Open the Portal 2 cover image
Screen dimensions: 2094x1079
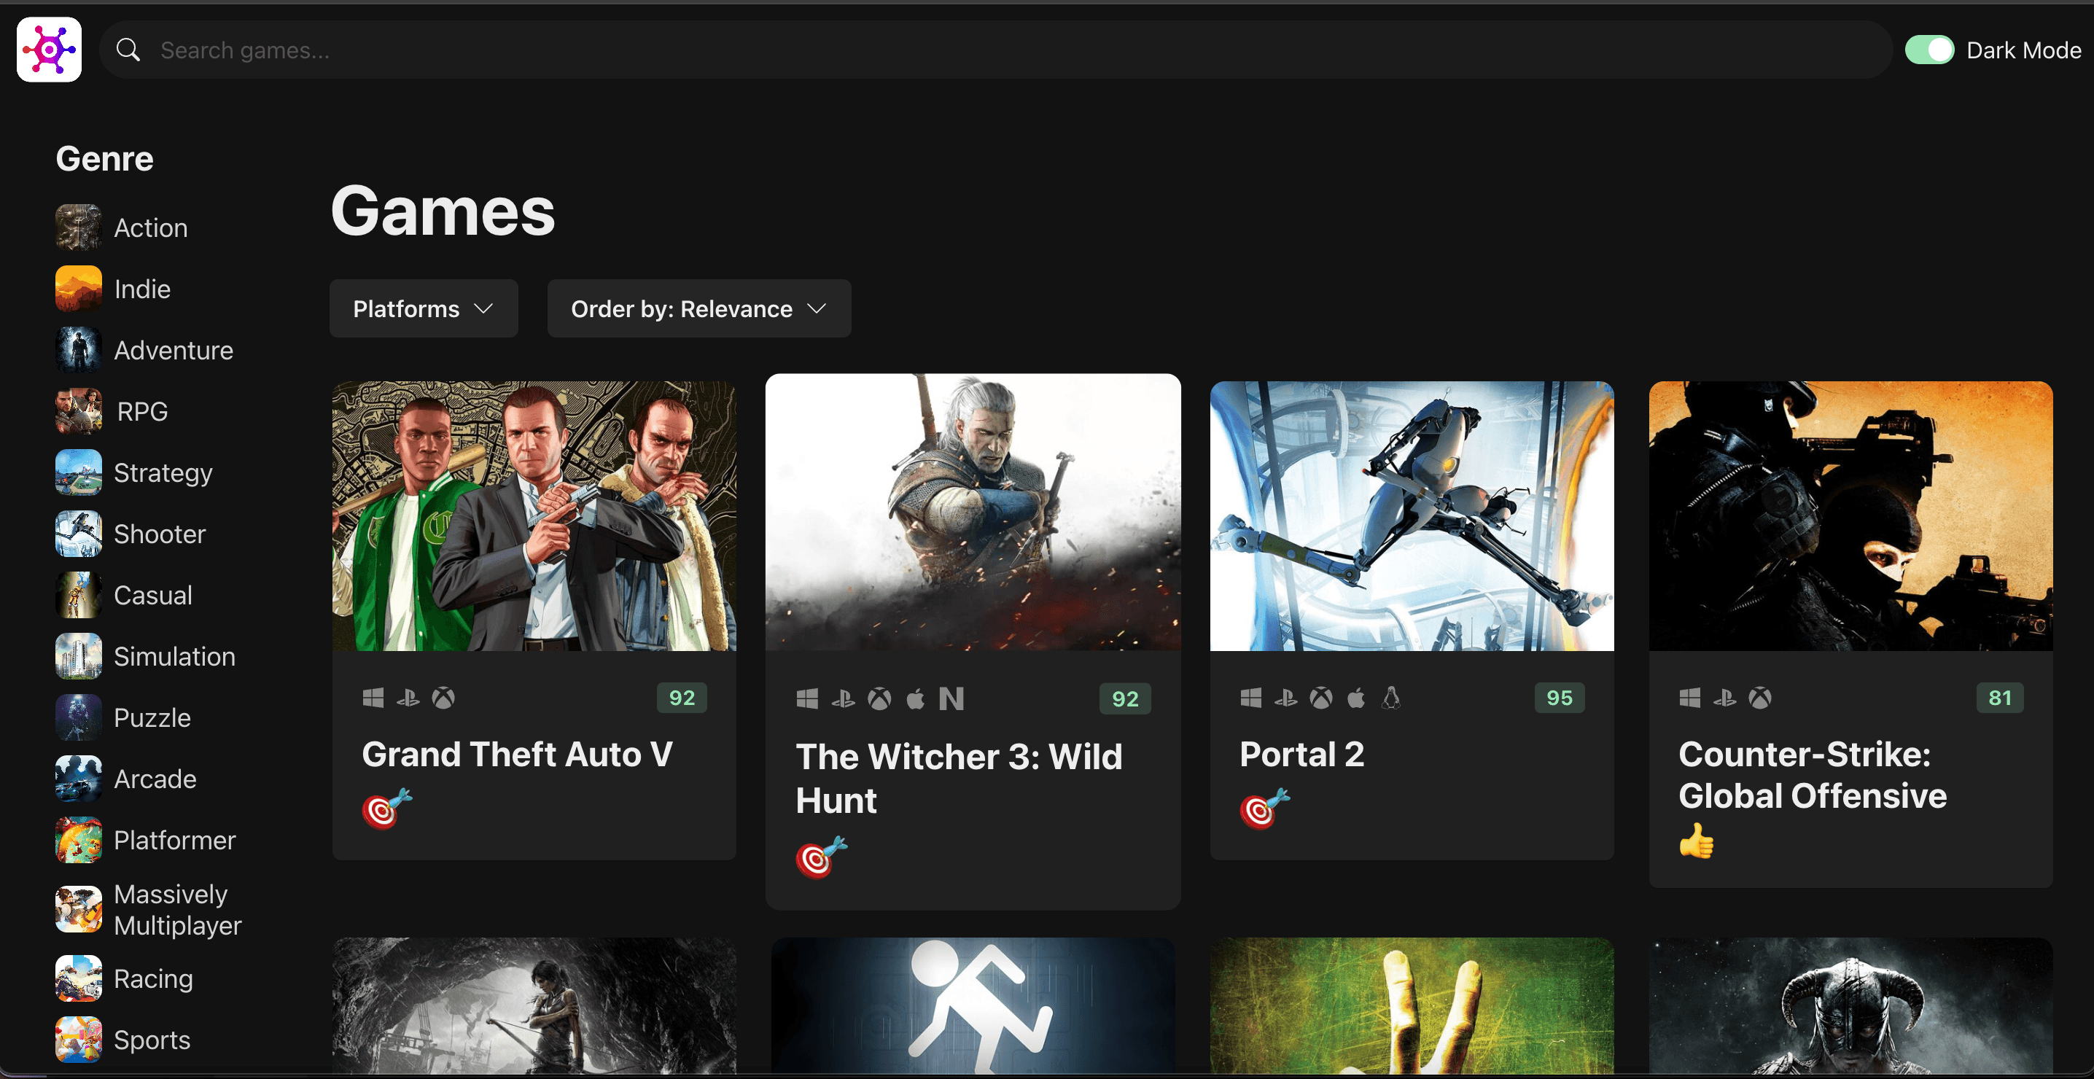(1412, 515)
